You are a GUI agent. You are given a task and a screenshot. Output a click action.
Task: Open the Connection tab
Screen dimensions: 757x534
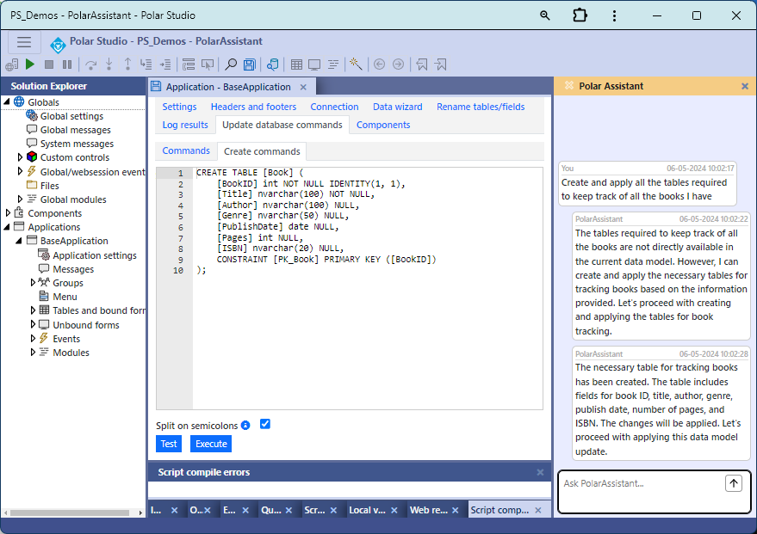pyautogui.click(x=334, y=107)
